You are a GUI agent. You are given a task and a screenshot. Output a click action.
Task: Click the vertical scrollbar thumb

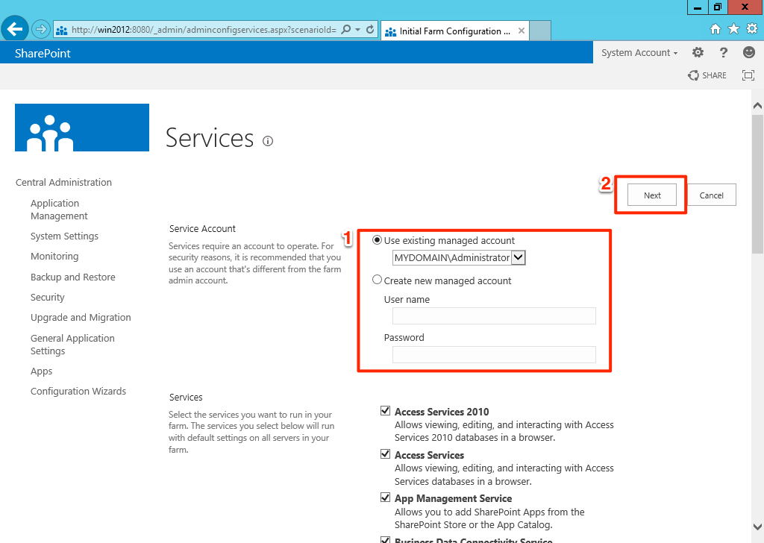click(757, 184)
